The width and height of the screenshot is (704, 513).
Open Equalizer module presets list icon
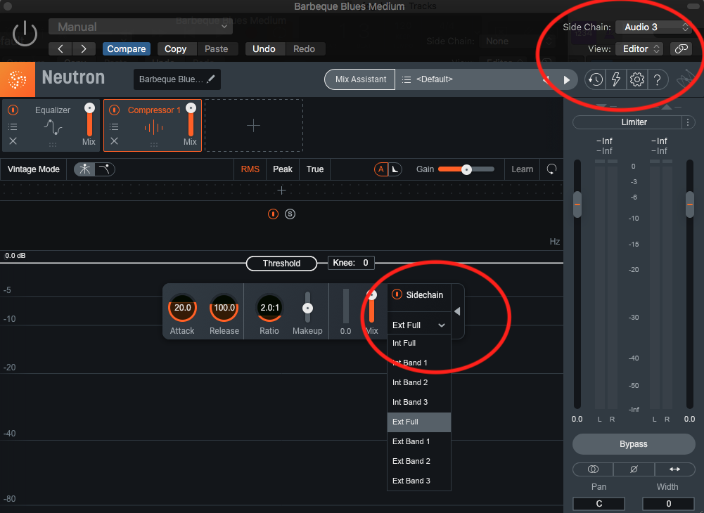13,127
